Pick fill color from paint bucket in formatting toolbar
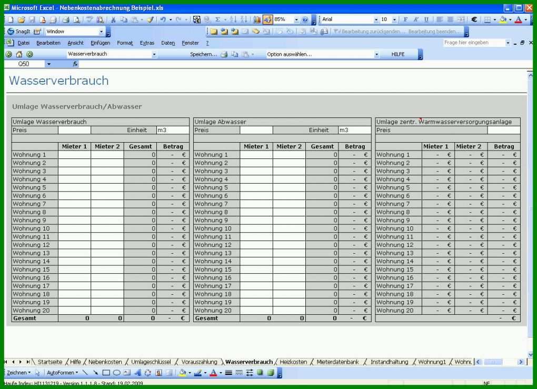537x389 pixels. click(503, 19)
